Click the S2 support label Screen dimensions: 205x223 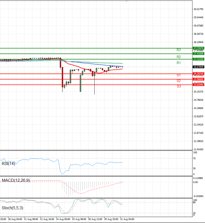click(x=179, y=81)
